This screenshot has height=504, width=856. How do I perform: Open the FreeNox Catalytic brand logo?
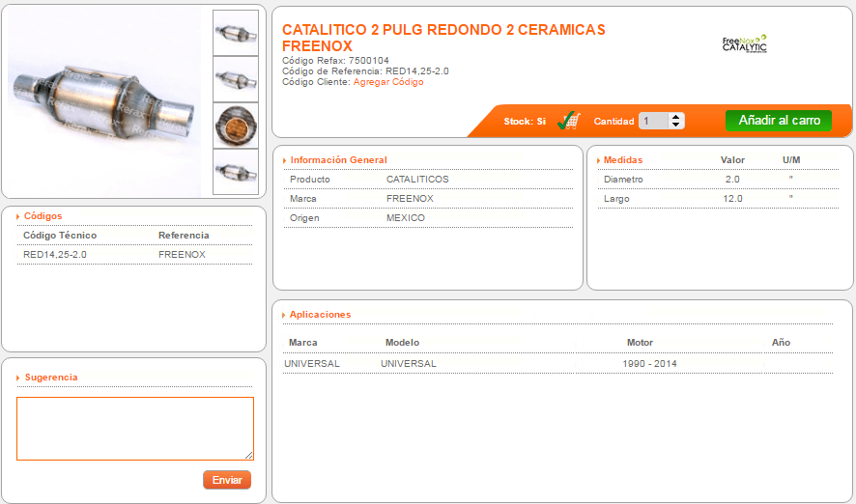coord(745,43)
